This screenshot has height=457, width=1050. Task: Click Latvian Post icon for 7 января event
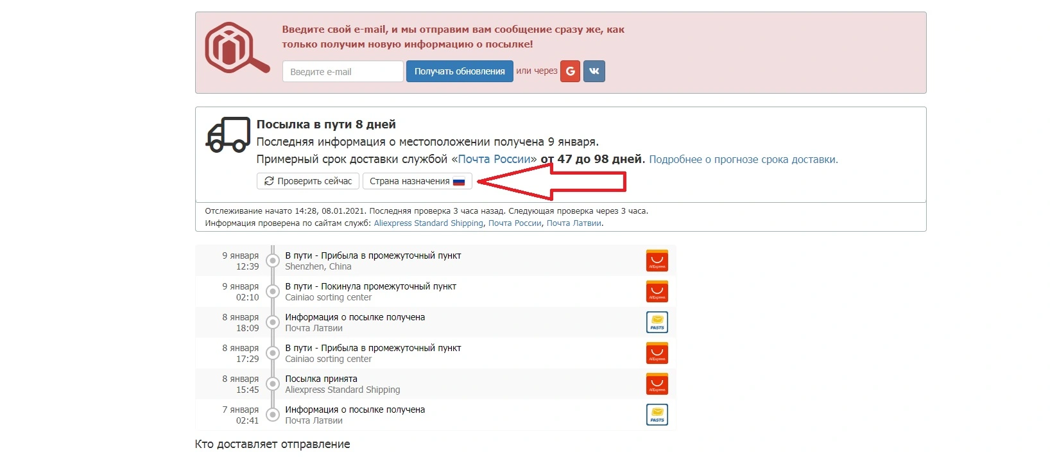pyautogui.click(x=657, y=415)
